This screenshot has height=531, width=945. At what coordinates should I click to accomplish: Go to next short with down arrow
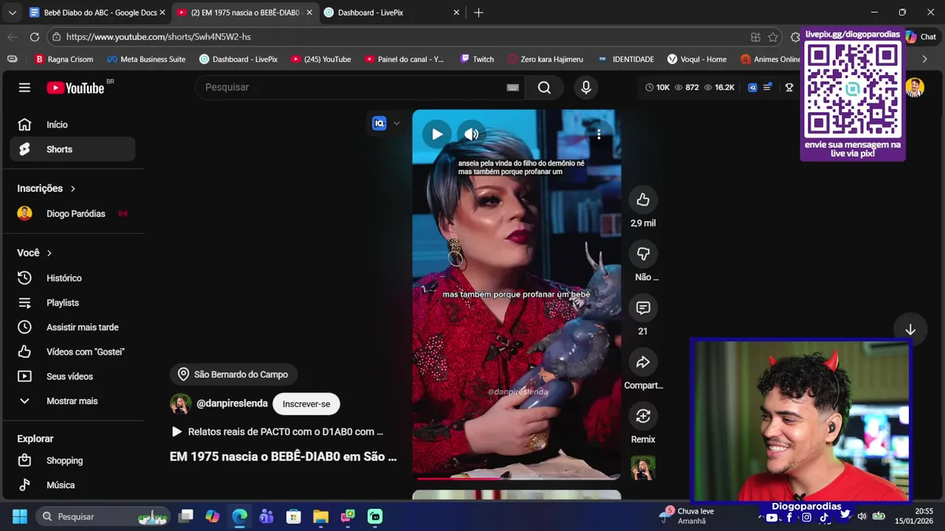click(910, 330)
